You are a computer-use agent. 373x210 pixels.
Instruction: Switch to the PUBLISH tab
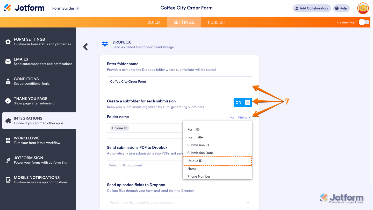tap(217, 22)
